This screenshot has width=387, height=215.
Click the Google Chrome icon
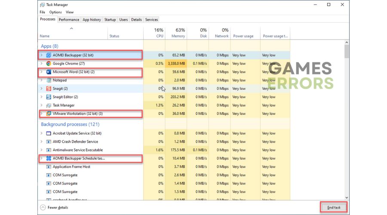tap(49, 64)
